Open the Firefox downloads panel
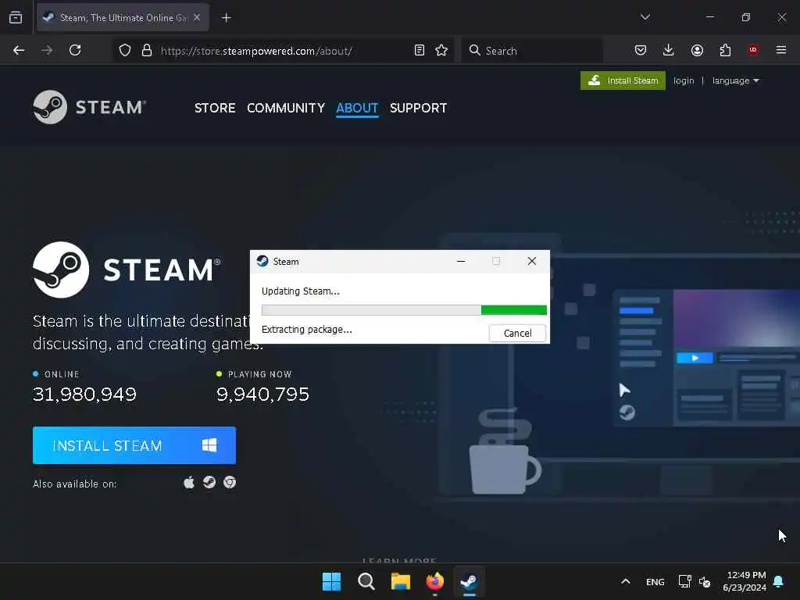Screen dimensions: 800x600 click(669, 51)
